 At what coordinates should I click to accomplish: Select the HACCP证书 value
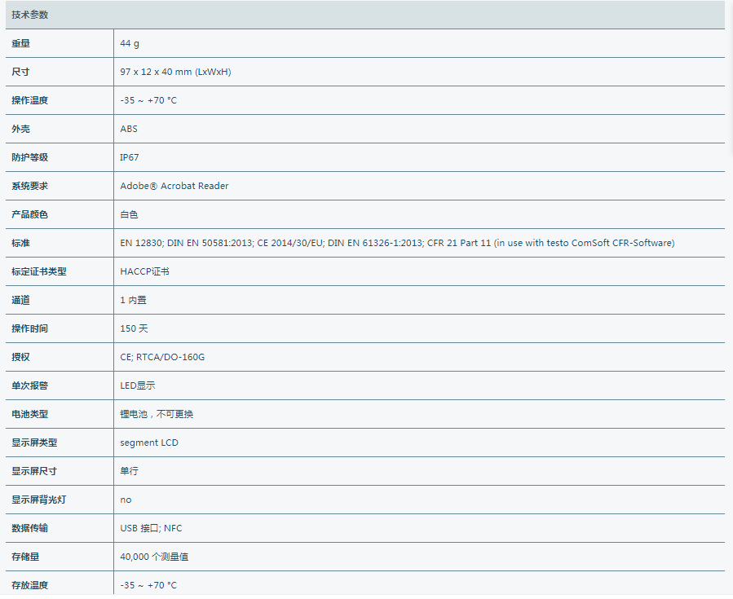click(x=144, y=271)
